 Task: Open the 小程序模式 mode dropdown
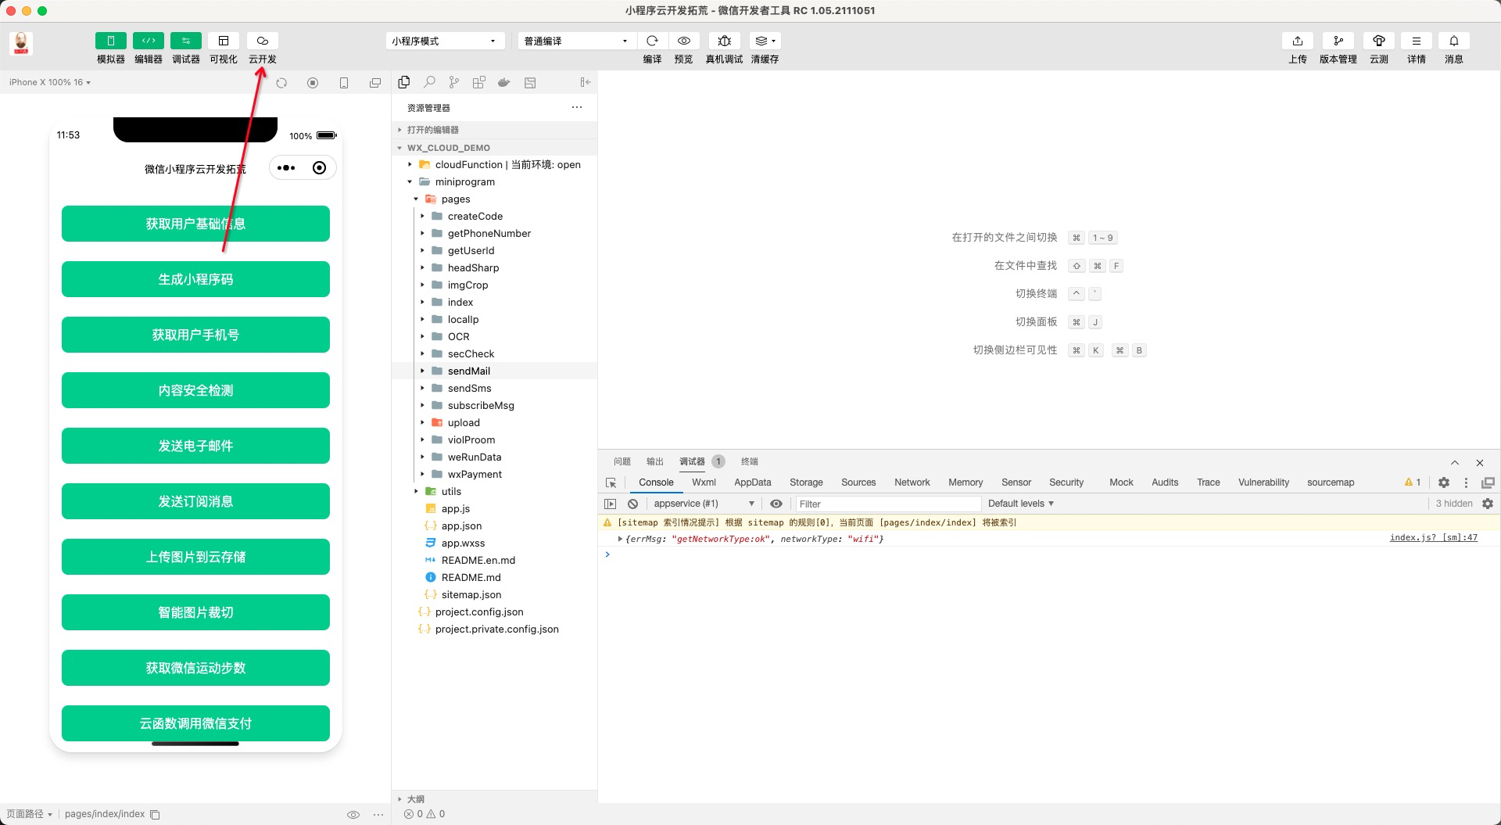point(444,41)
